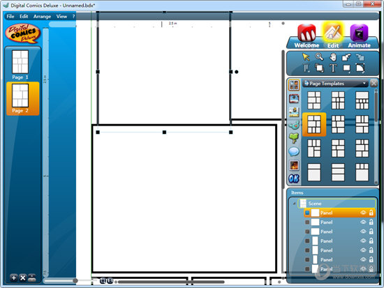The width and height of the screenshot is (384, 288).
Task: Select the overlapping squares tool
Action: pyautogui.click(x=319, y=68)
